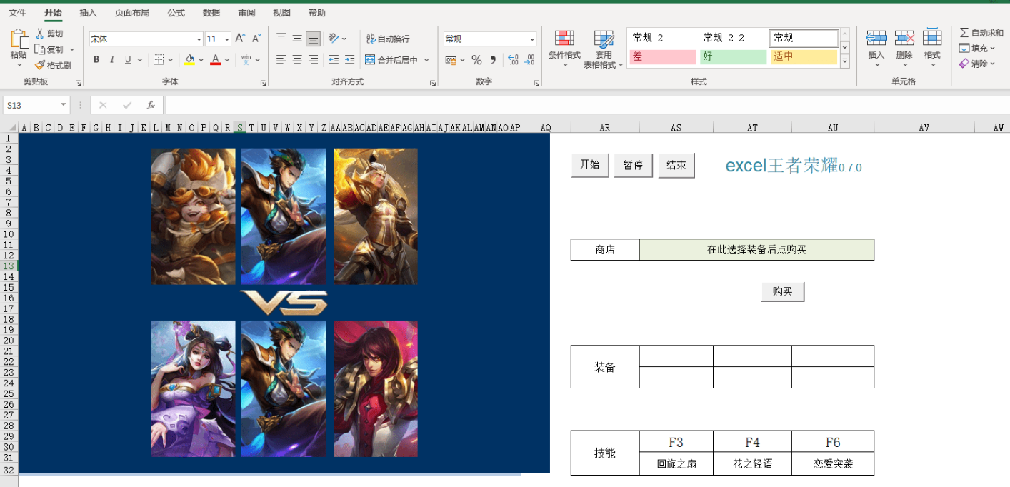Click the align right icon
The image size is (1010, 487).
pyautogui.click(x=313, y=60)
